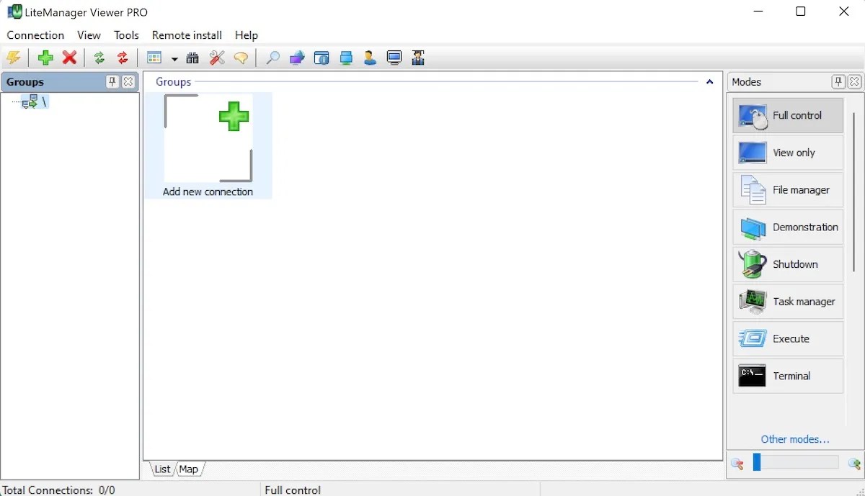
Task: Open the view layout dropdown arrow on the toolbar
Action: [x=174, y=58]
